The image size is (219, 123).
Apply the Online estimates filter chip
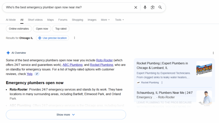tap(19, 28)
